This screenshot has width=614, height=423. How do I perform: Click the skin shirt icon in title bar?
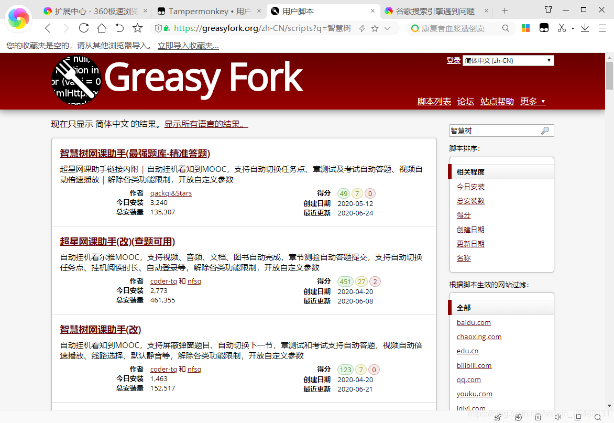pyautogui.click(x=548, y=9)
